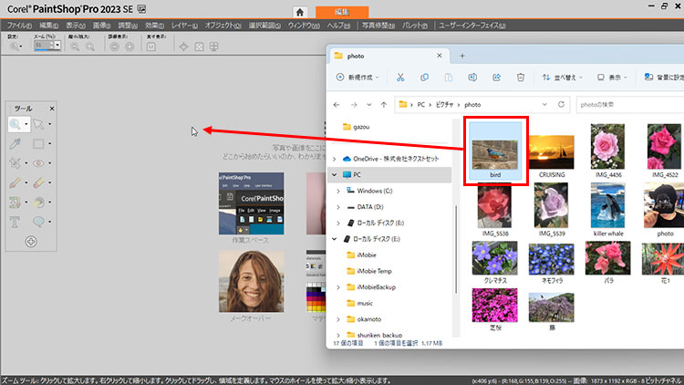Choose the Red Eye tool

point(39,163)
